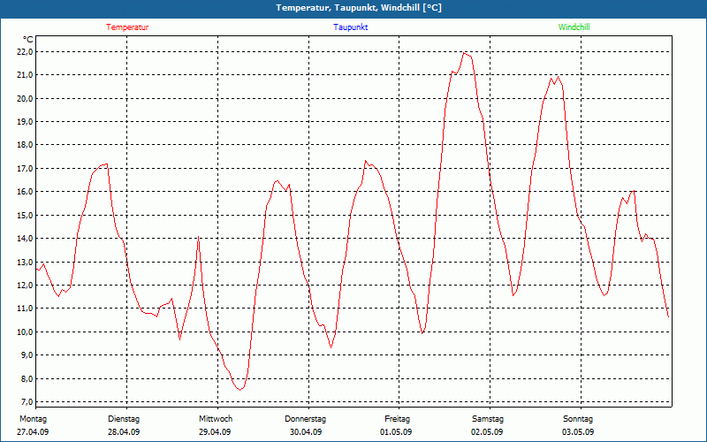The image size is (707, 442).
Task: Click the Dienstag day label
Action: coord(124,419)
